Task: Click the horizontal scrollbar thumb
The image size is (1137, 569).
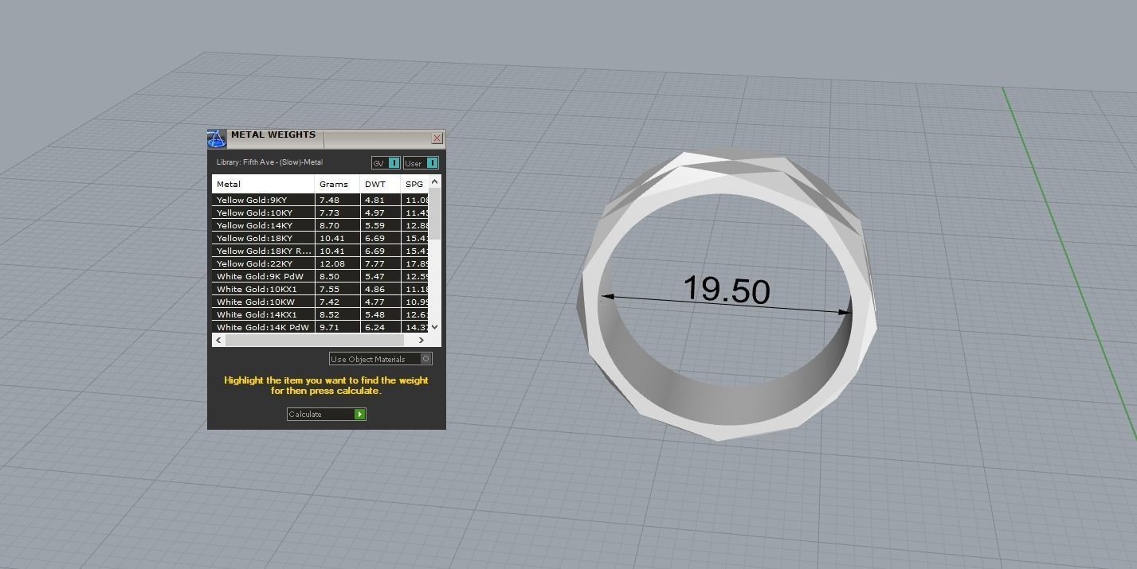Action: pos(315,340)
